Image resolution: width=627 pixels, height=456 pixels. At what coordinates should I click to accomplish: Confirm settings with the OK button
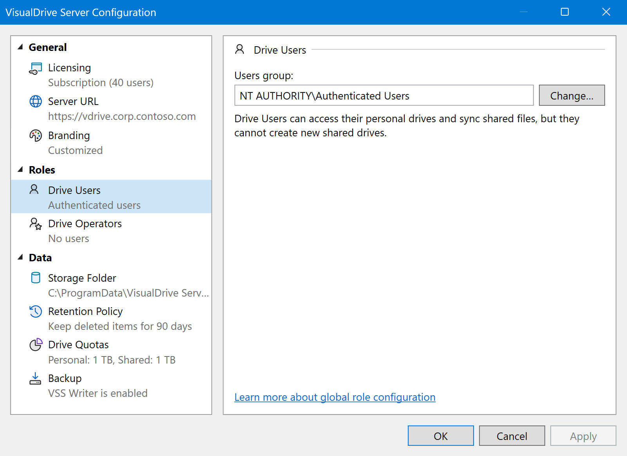[x=440, y=436]
